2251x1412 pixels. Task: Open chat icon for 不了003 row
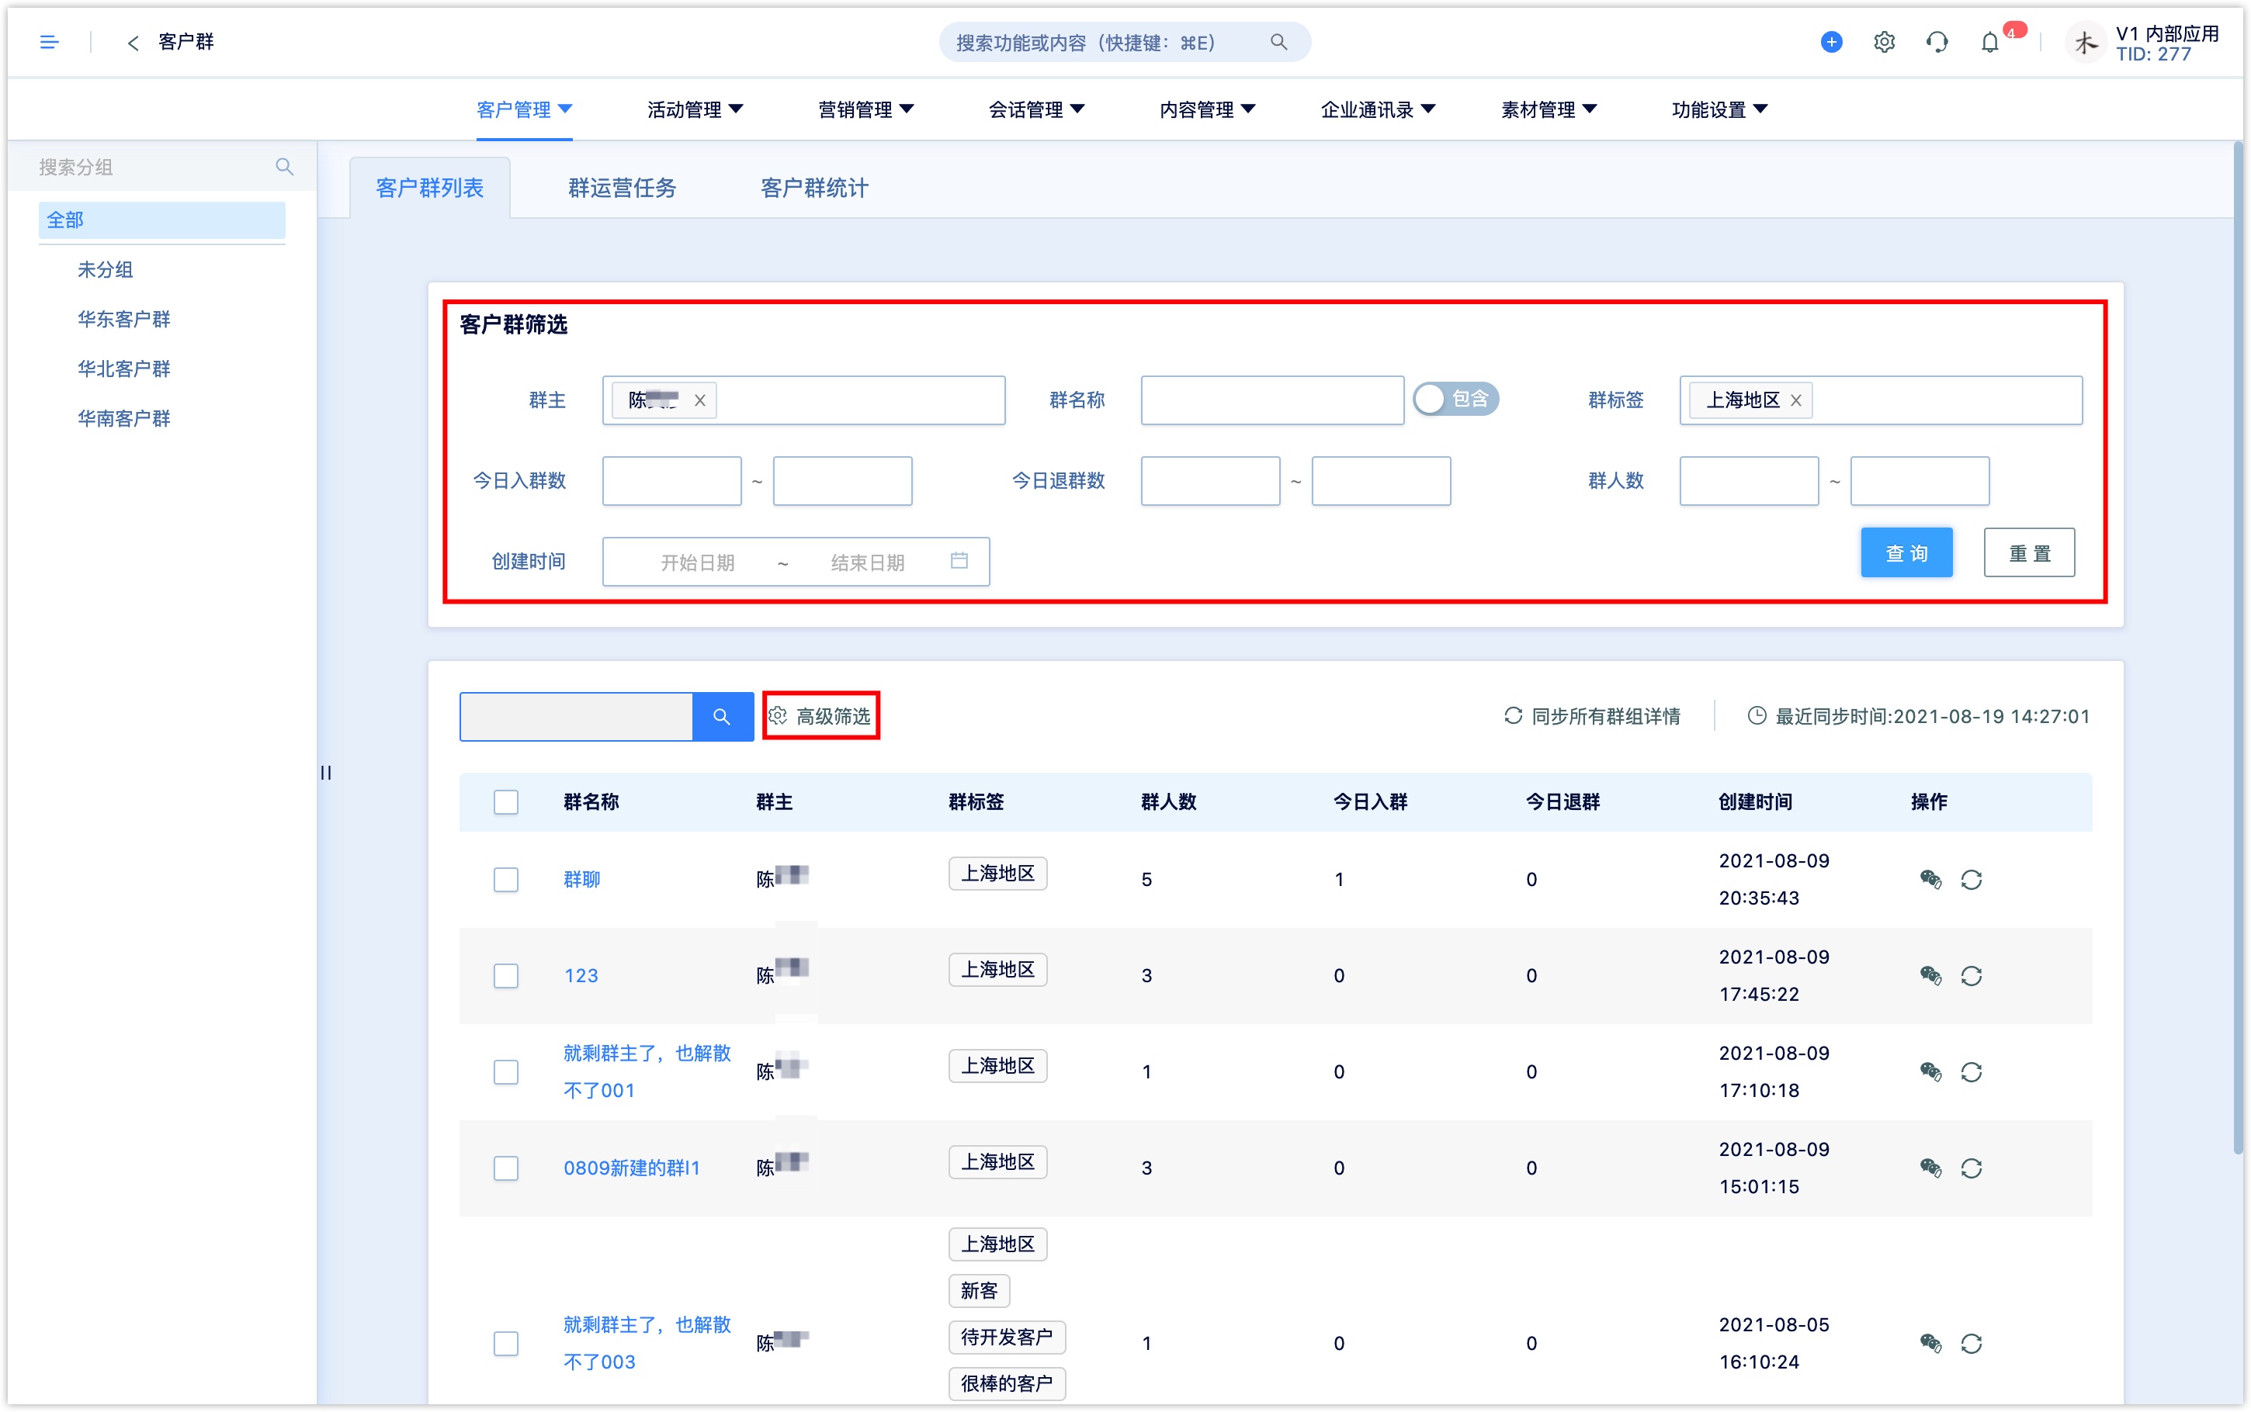tap(1930, 1343)
